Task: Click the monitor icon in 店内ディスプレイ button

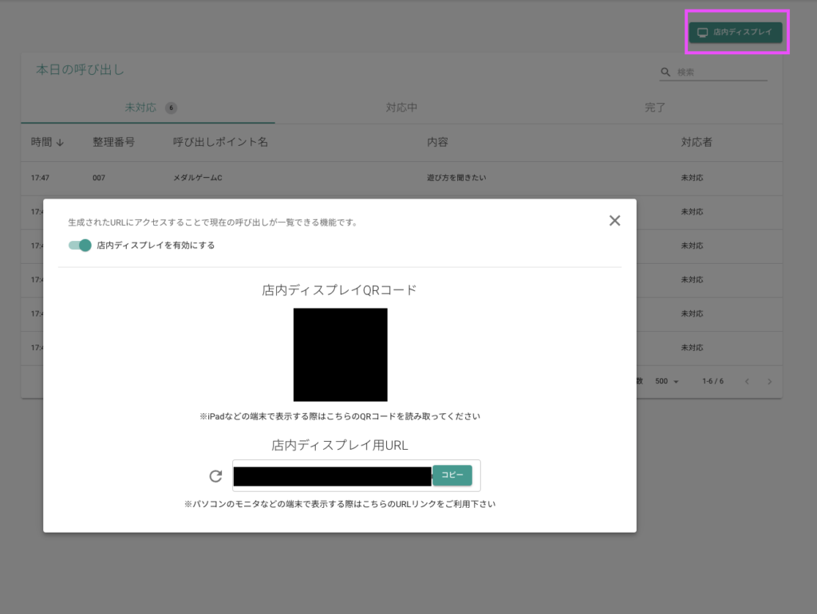Action: click(702, 32)
